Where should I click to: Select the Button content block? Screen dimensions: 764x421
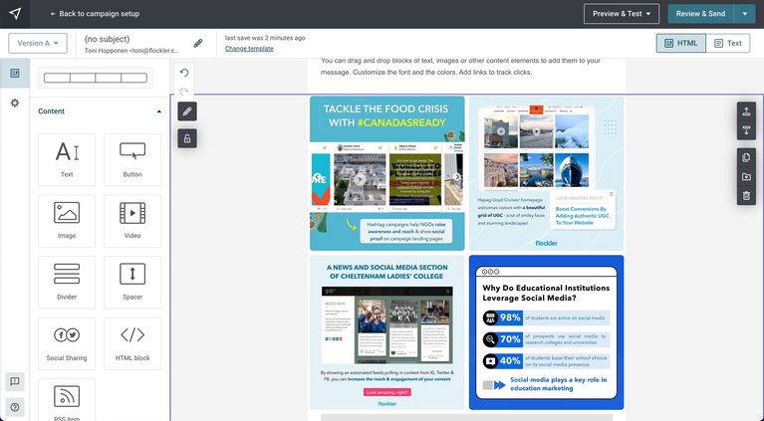pyautogui.click(x=132, y=159)
